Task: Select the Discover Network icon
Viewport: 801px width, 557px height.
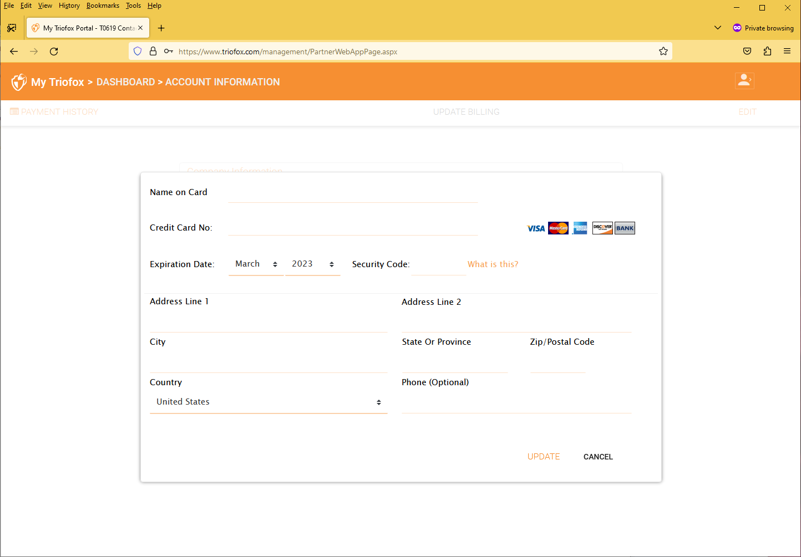Action: point(602,228)
